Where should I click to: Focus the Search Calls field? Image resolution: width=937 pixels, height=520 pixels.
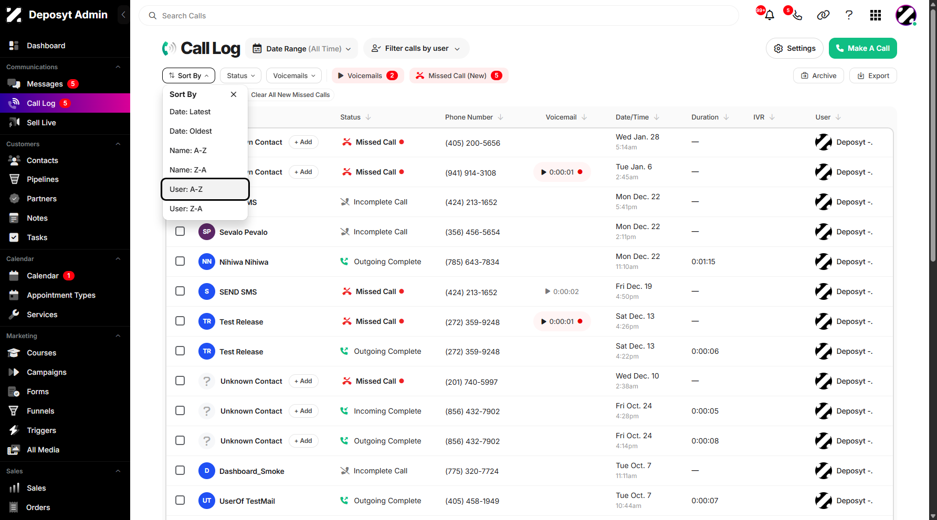(438, 16)
